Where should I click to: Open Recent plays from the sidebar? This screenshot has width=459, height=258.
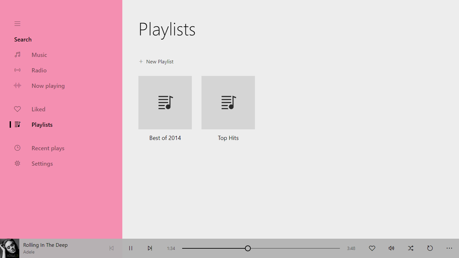pyautogui.click(x=48, y=148)
